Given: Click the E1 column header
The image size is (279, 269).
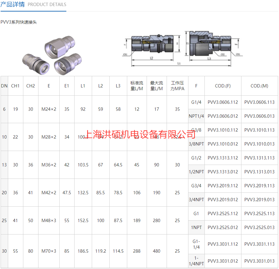Looking at the screenshot, I should point(67,86).
